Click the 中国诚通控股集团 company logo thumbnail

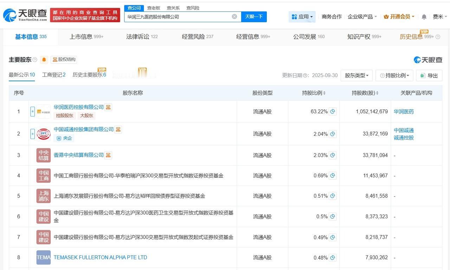[x=44, y=134]
